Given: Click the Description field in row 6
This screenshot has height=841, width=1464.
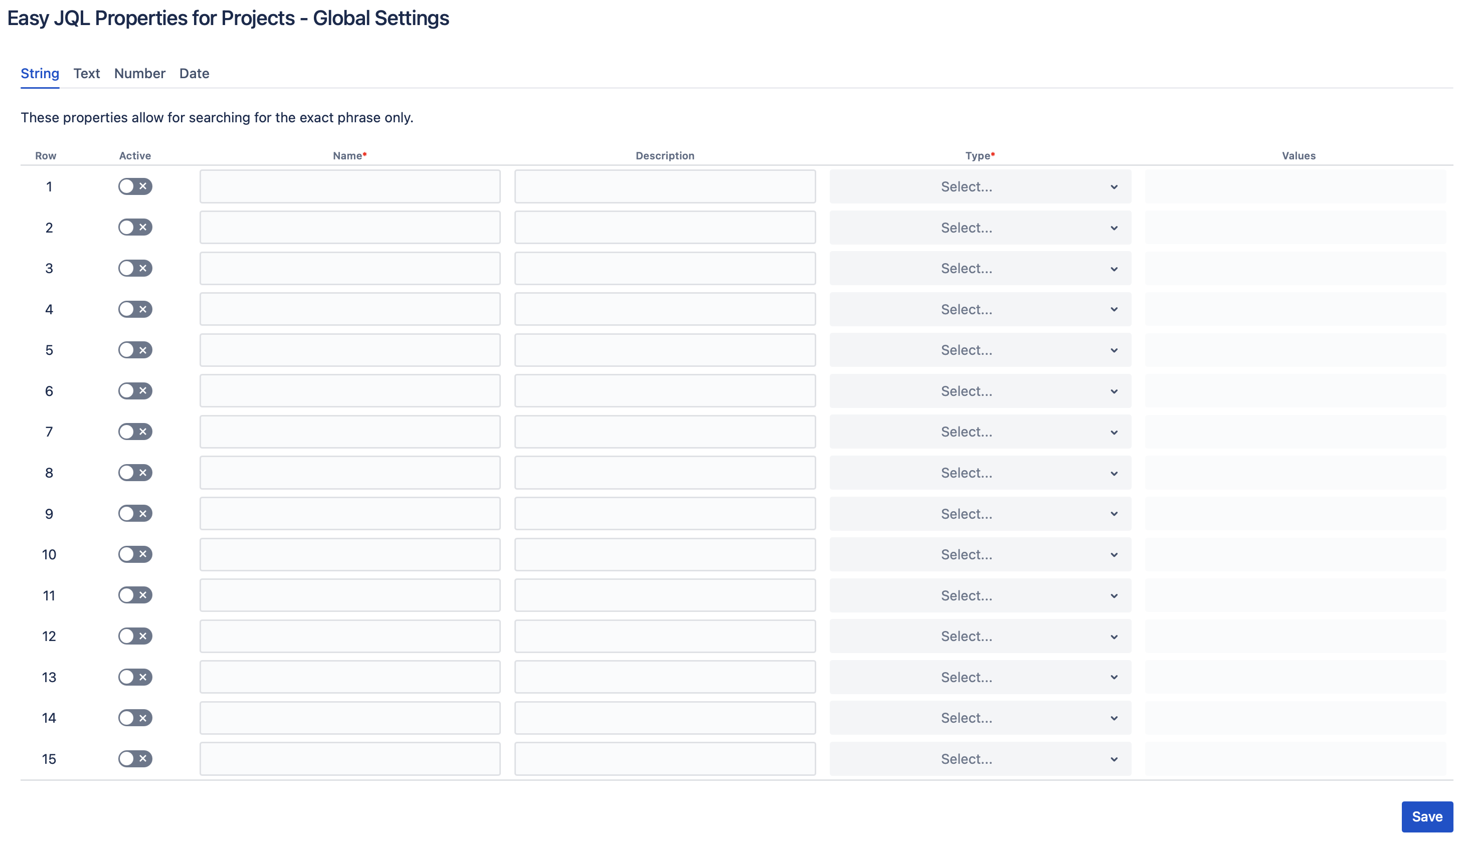Looking at the screenshot, I should (x=664, y=390).
